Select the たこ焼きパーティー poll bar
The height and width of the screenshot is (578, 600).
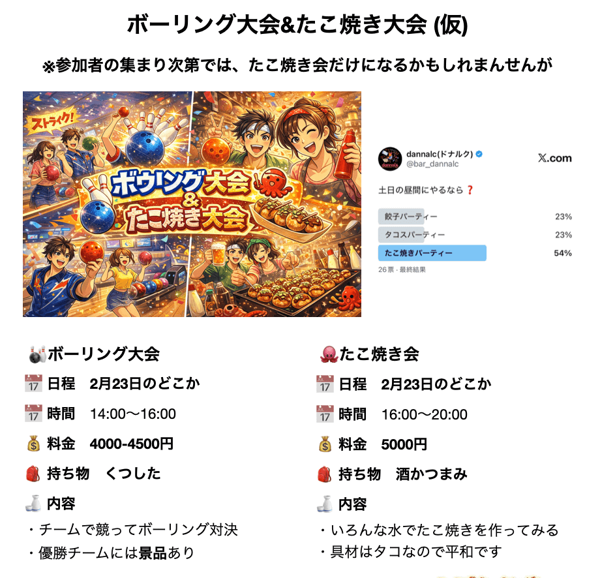click(x=432, y=253)
